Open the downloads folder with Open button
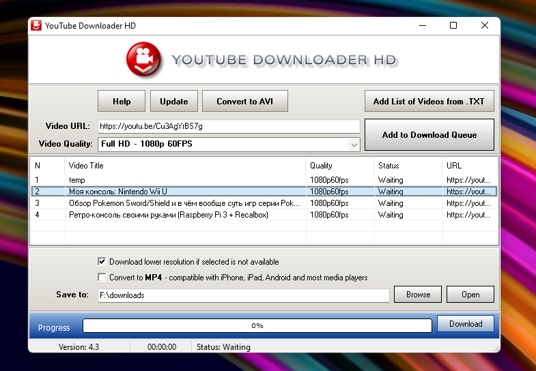 coord(470,295)
